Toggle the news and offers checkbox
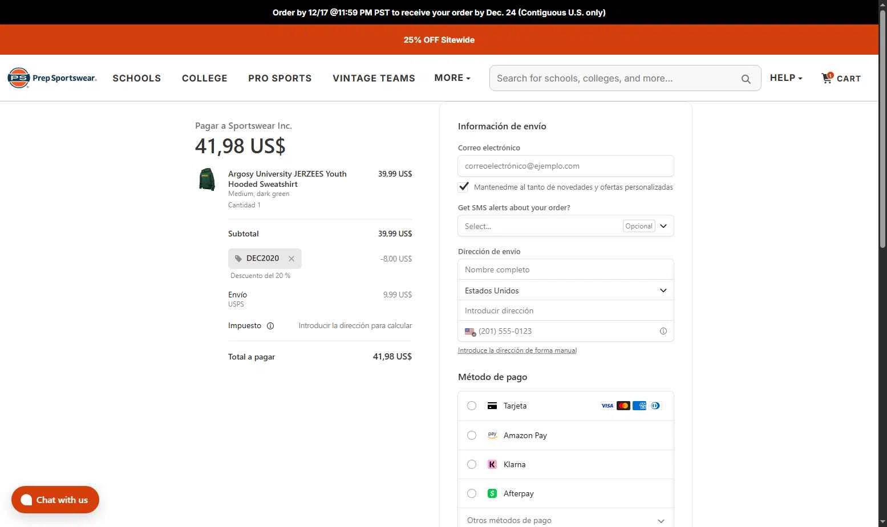This screenshot has width=887, height=527. pyautogui.click(x=464, y=187)
